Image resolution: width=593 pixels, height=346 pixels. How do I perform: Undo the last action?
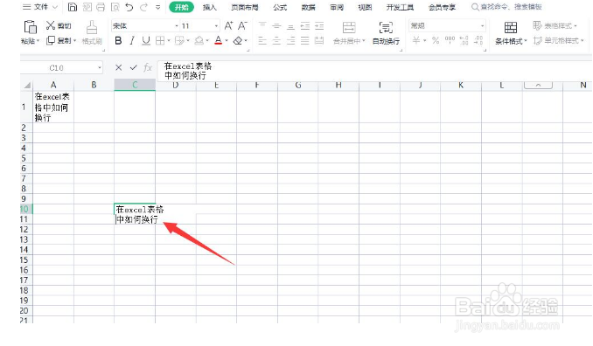tap(129, 7)
